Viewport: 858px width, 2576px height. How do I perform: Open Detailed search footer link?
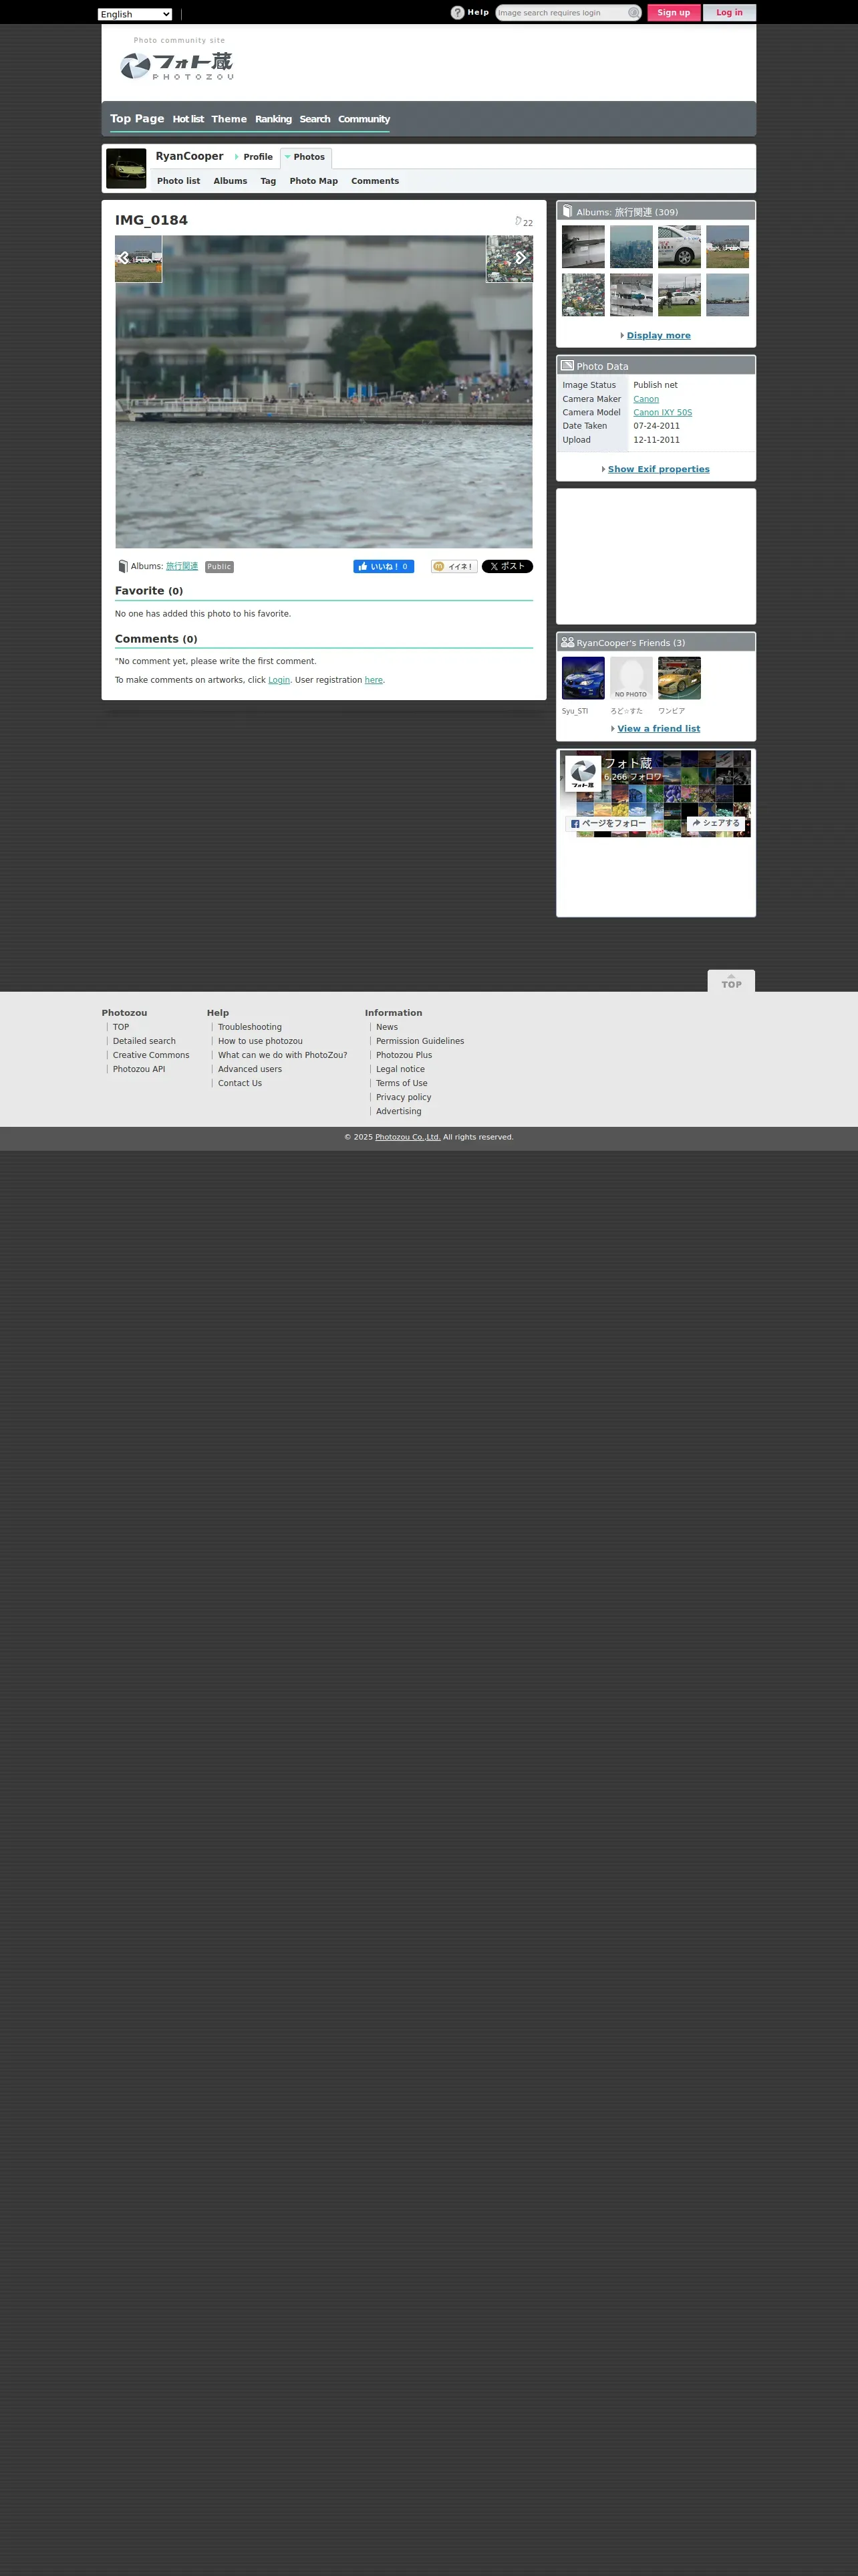144,1041
